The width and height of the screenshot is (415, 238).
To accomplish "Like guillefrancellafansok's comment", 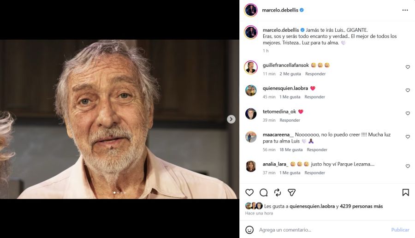I will click(408, 67).
